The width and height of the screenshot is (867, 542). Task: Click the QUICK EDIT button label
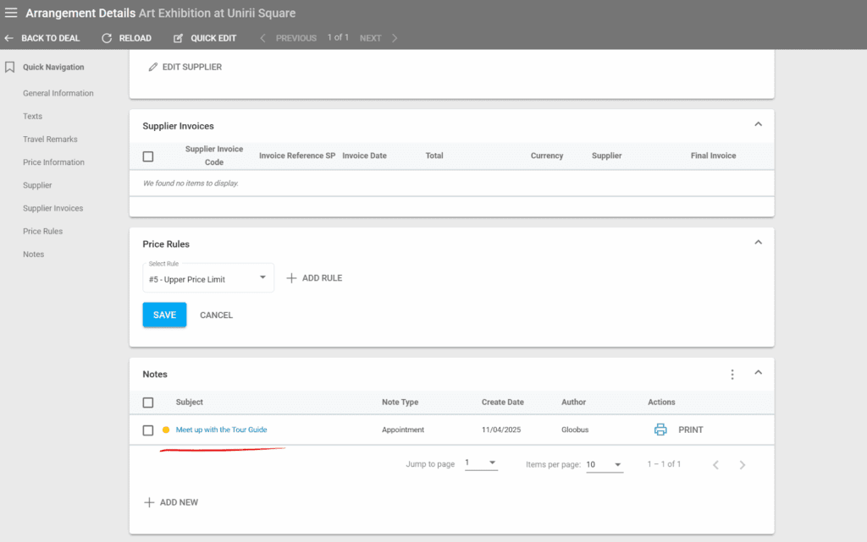click(x=213, y=38)
